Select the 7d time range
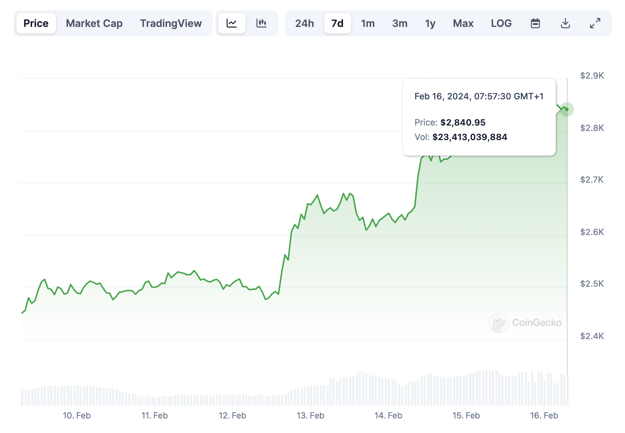625x433 pixels. [x=337, y=23]
